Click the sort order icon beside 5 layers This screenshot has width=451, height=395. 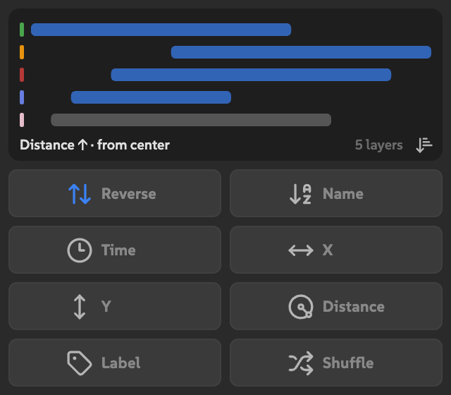pyautogui.click(x=424, y=145)
